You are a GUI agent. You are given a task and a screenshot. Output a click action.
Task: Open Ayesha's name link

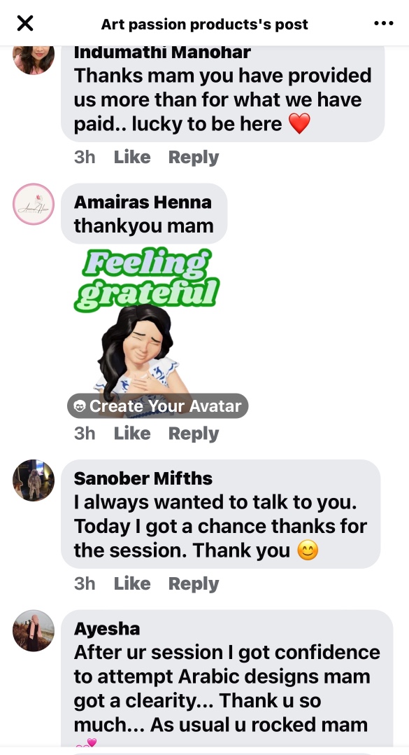point(107,629)
